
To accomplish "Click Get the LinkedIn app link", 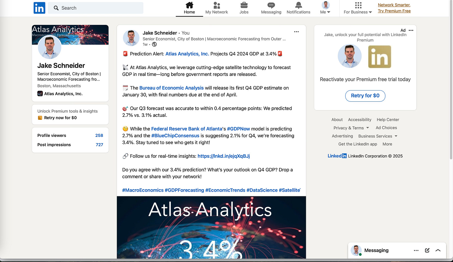I will click(x=358, y=144).
